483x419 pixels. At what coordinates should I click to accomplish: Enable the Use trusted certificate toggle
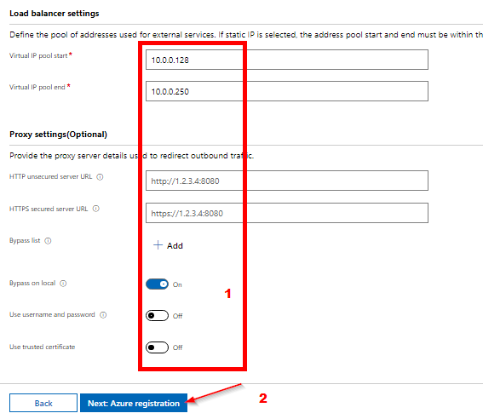(x=157, y=347)
